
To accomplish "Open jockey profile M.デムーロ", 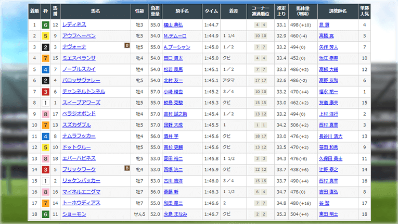I will 175,36.
